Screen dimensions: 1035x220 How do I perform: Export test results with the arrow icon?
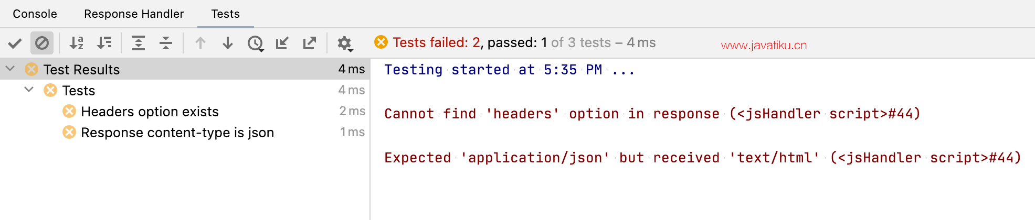click(x=310, y=43)
